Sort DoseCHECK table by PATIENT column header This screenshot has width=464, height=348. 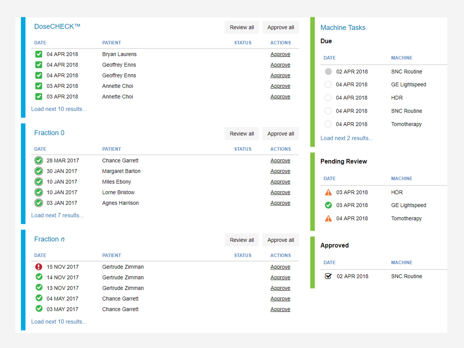pos(111,43)
